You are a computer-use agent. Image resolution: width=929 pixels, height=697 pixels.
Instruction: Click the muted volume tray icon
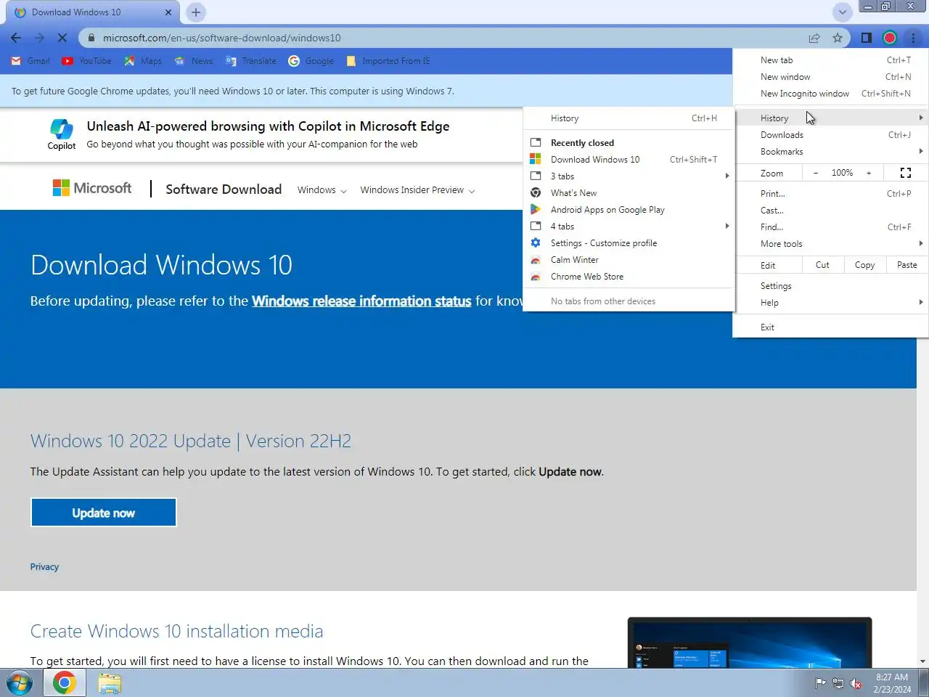tap(856, 683)
